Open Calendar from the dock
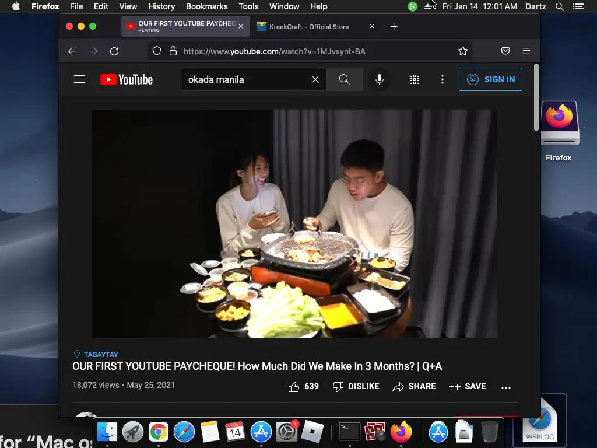 point(235,432)
